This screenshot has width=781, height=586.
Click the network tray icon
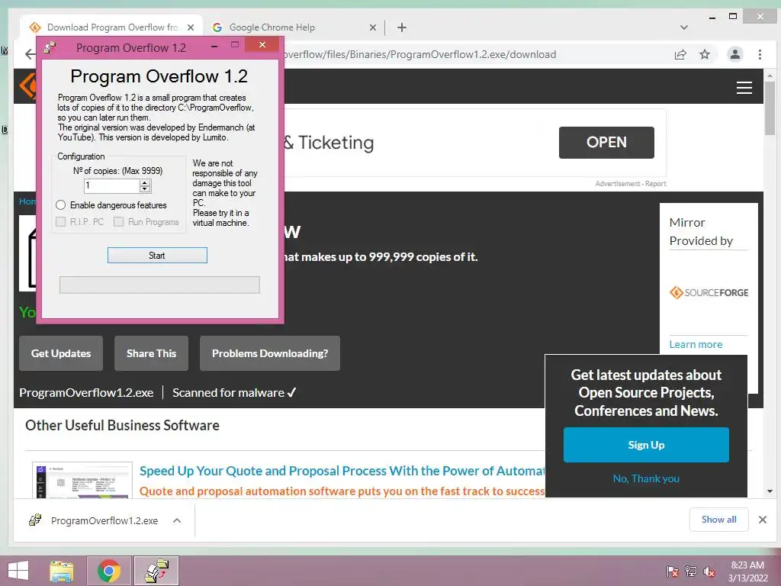pyautogui.click(x=690, y=572)
